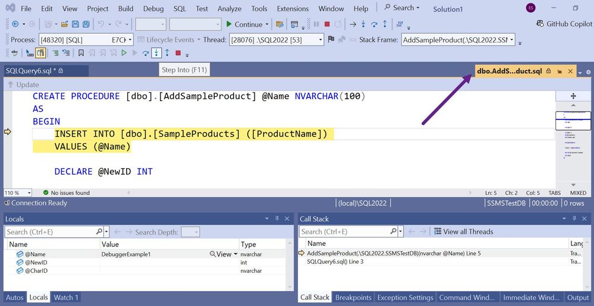This screenshot has height=306, width=594.
Task: Switch to the Watch 1 tab
Action: click(x=66, y=297)
